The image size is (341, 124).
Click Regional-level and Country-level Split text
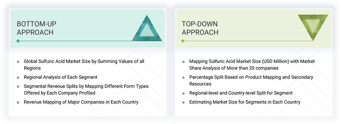pyautogui.click(x=241, y=93)
